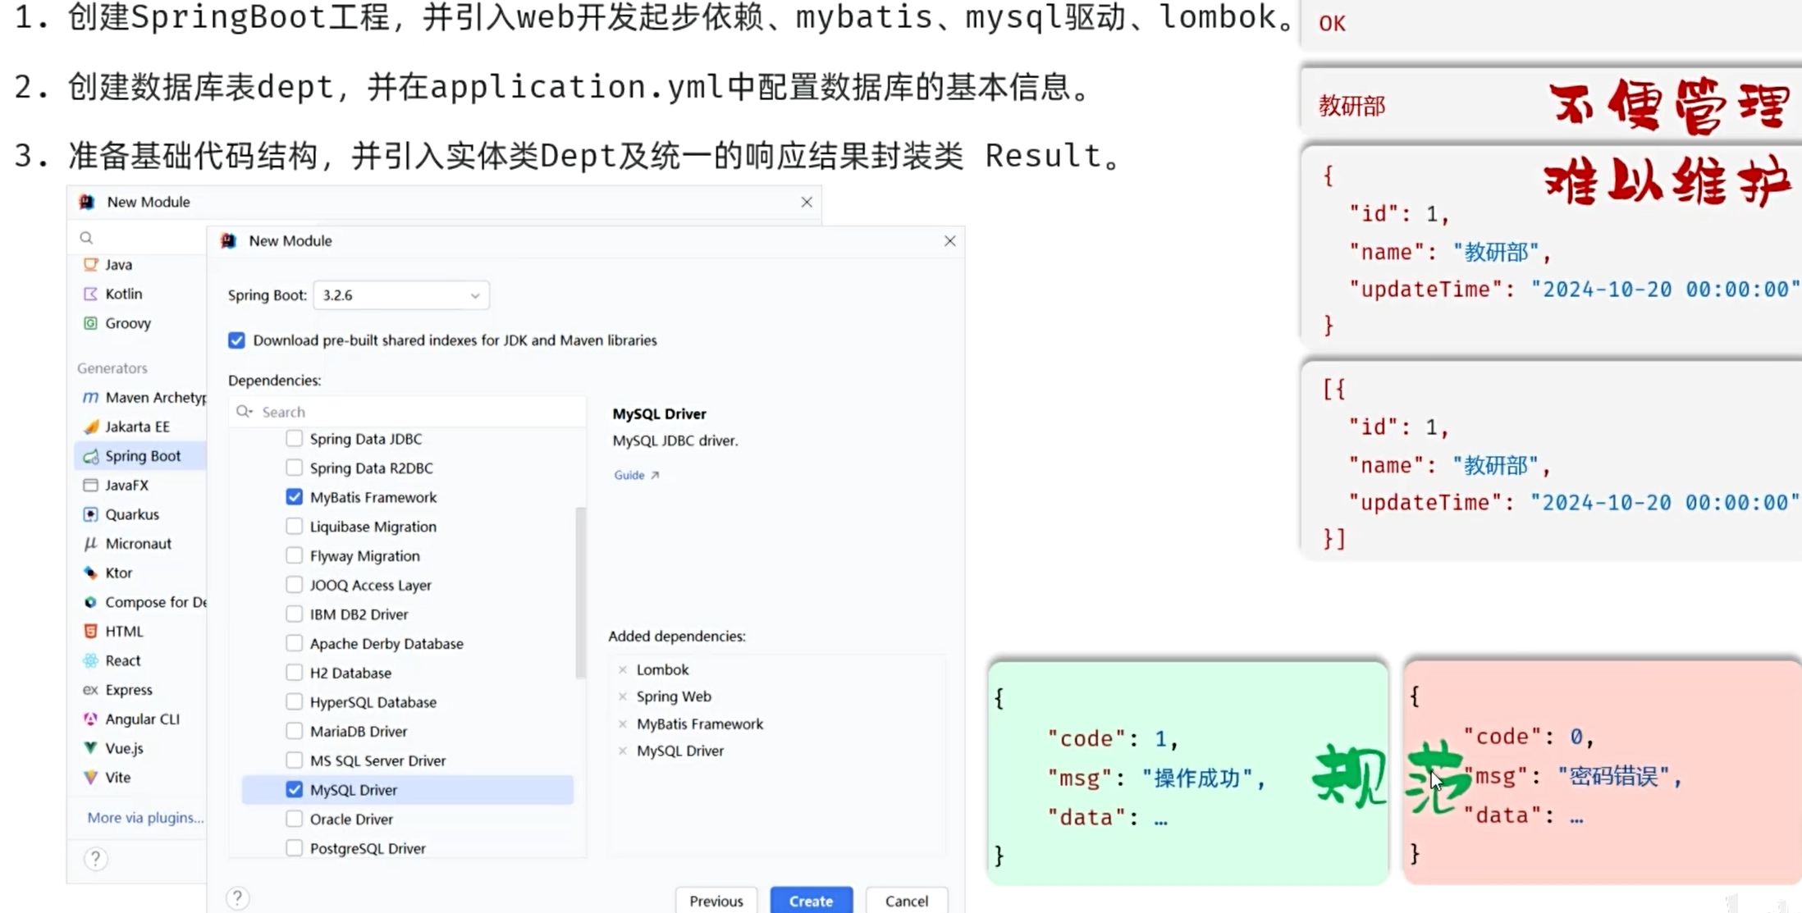This screenshot has width=1802, height=913.
Task: Click the Kotlin language icon
Action: click(90, 294)
